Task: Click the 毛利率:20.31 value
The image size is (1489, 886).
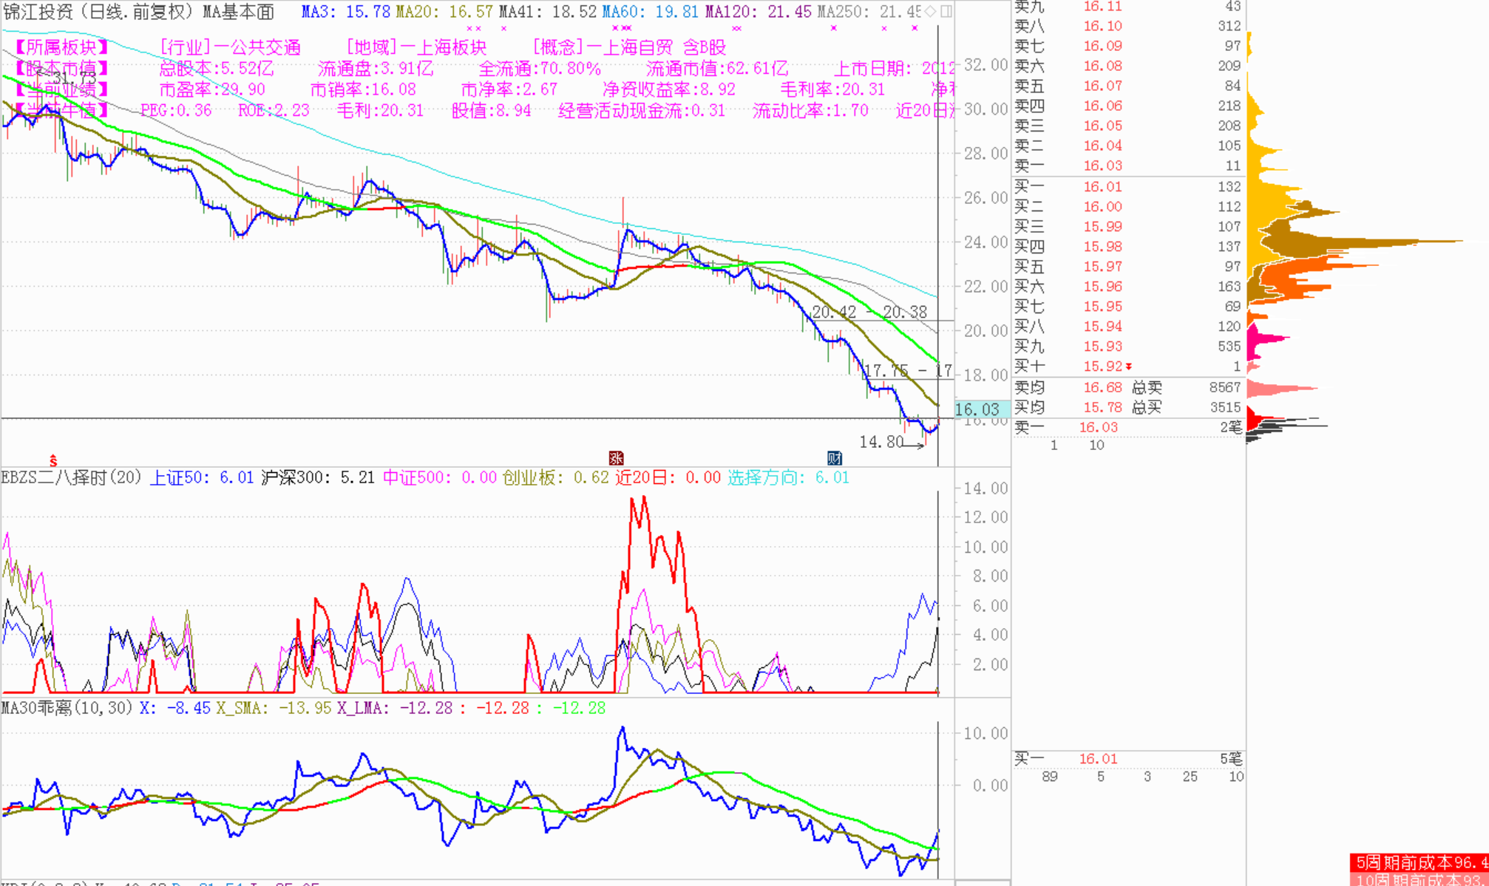Action: tap(832, 89)
